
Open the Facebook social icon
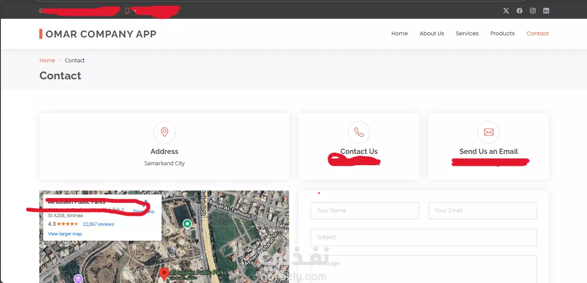pyautogui.click(x=519, y=11)
